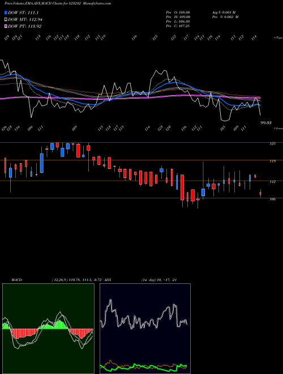Click the ADX (14 day) values text
The width and height of the screenshot is (283, 374).
coord(158,280)
